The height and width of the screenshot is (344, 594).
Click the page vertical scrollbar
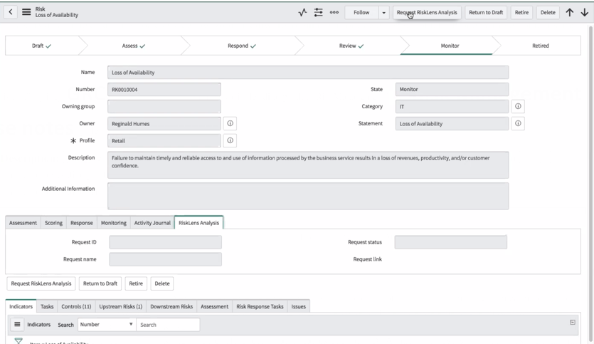click(x=590, y=182)
